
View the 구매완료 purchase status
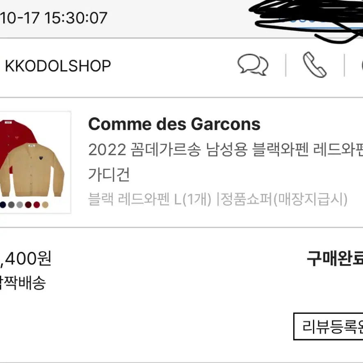[x=335, y=258]
